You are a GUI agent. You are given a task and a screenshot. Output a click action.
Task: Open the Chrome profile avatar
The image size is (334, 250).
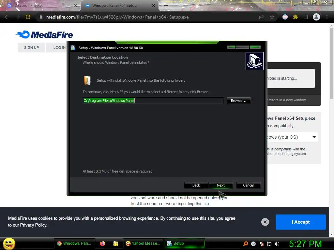coord(316,17)
